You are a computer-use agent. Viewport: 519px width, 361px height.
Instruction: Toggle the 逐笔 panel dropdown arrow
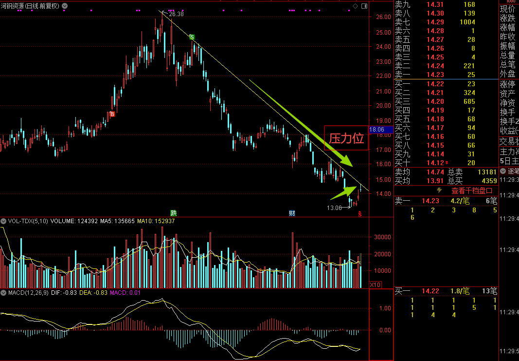point(503,171)
